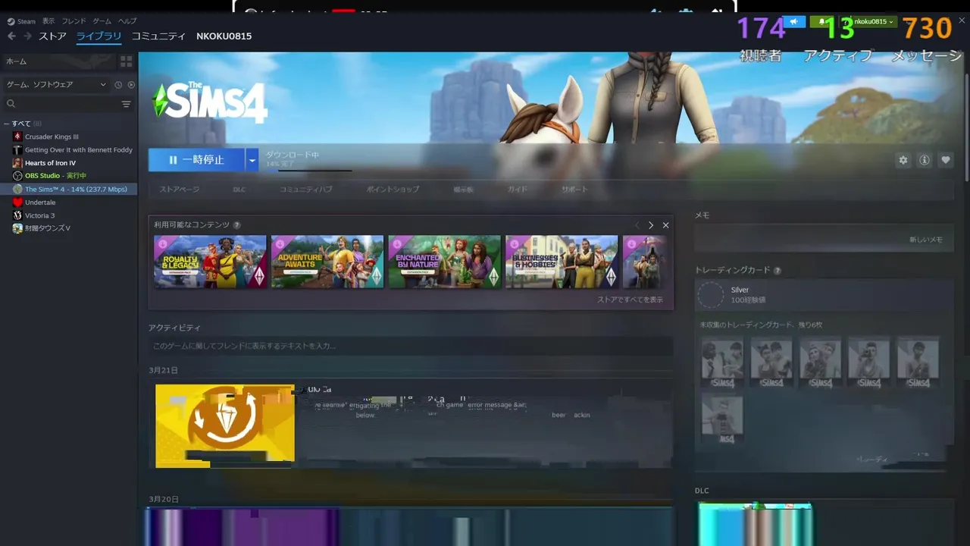Open the Adventure Awaits pack thumbnail
The height and width of the screenshot is (546, 970).
[327, 262]
